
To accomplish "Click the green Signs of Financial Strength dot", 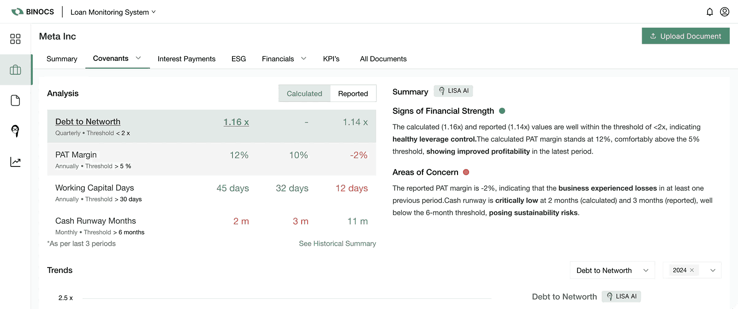I will pos(502,111).
